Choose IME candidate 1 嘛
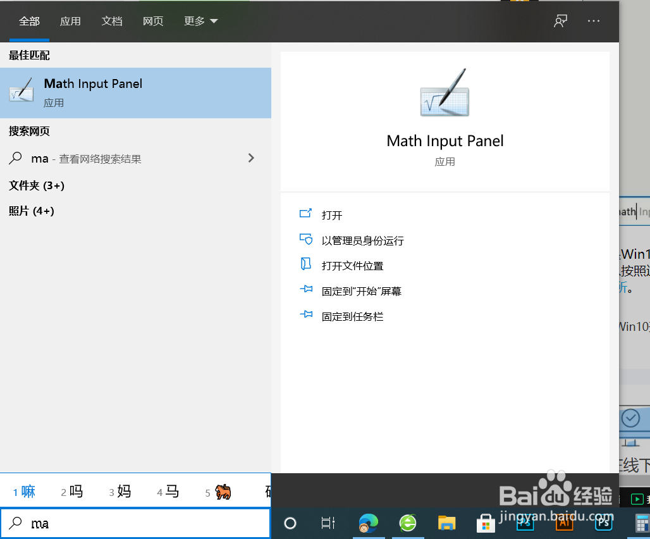The image size is (650, 539). [x=24, y=492]
